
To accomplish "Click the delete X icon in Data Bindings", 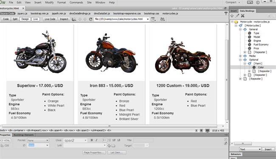I will pos(242,16).
